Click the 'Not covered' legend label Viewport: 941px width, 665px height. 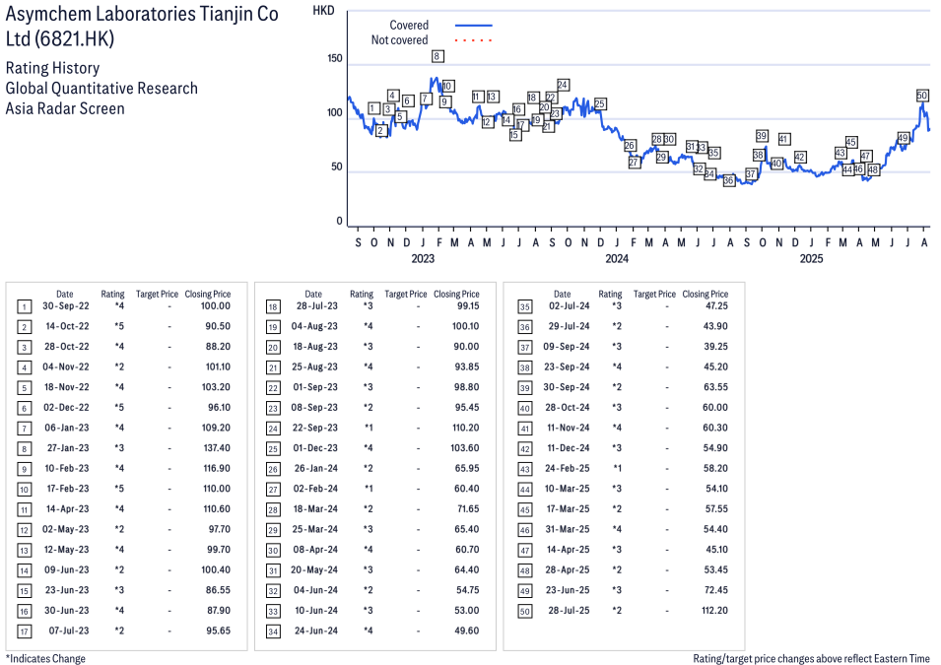pos(400,40)
